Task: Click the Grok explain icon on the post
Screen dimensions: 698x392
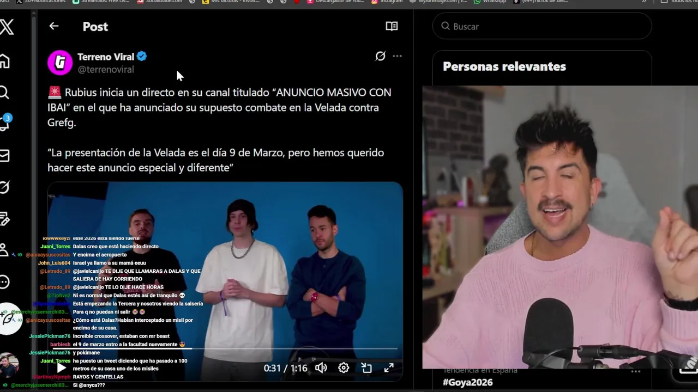Action: coord(380,56)
